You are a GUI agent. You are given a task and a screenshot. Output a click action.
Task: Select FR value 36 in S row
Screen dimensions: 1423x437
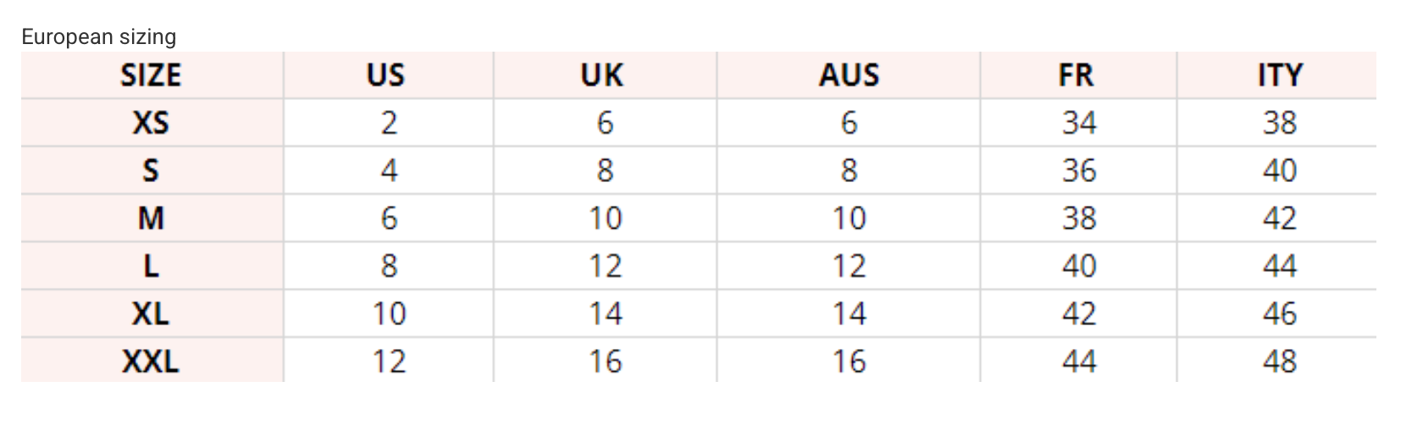1079,171
